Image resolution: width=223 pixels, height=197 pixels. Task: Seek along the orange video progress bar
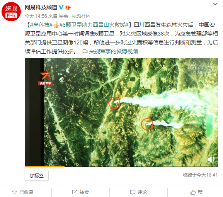121,166
